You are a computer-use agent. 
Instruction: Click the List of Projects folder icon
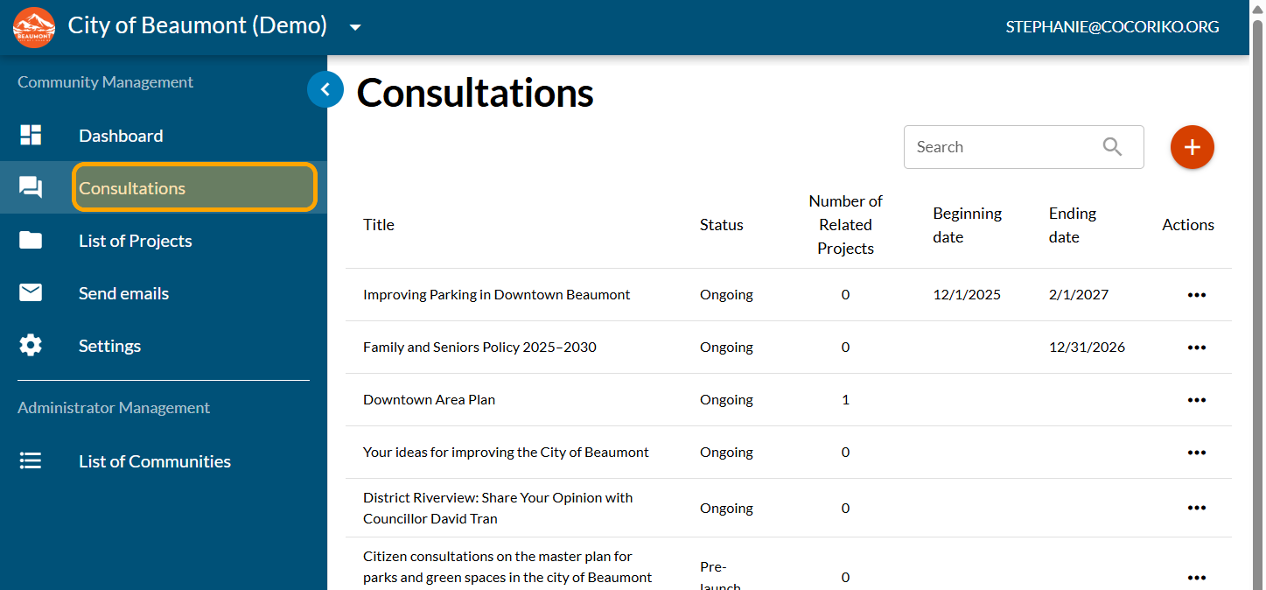tap(31, 240)
